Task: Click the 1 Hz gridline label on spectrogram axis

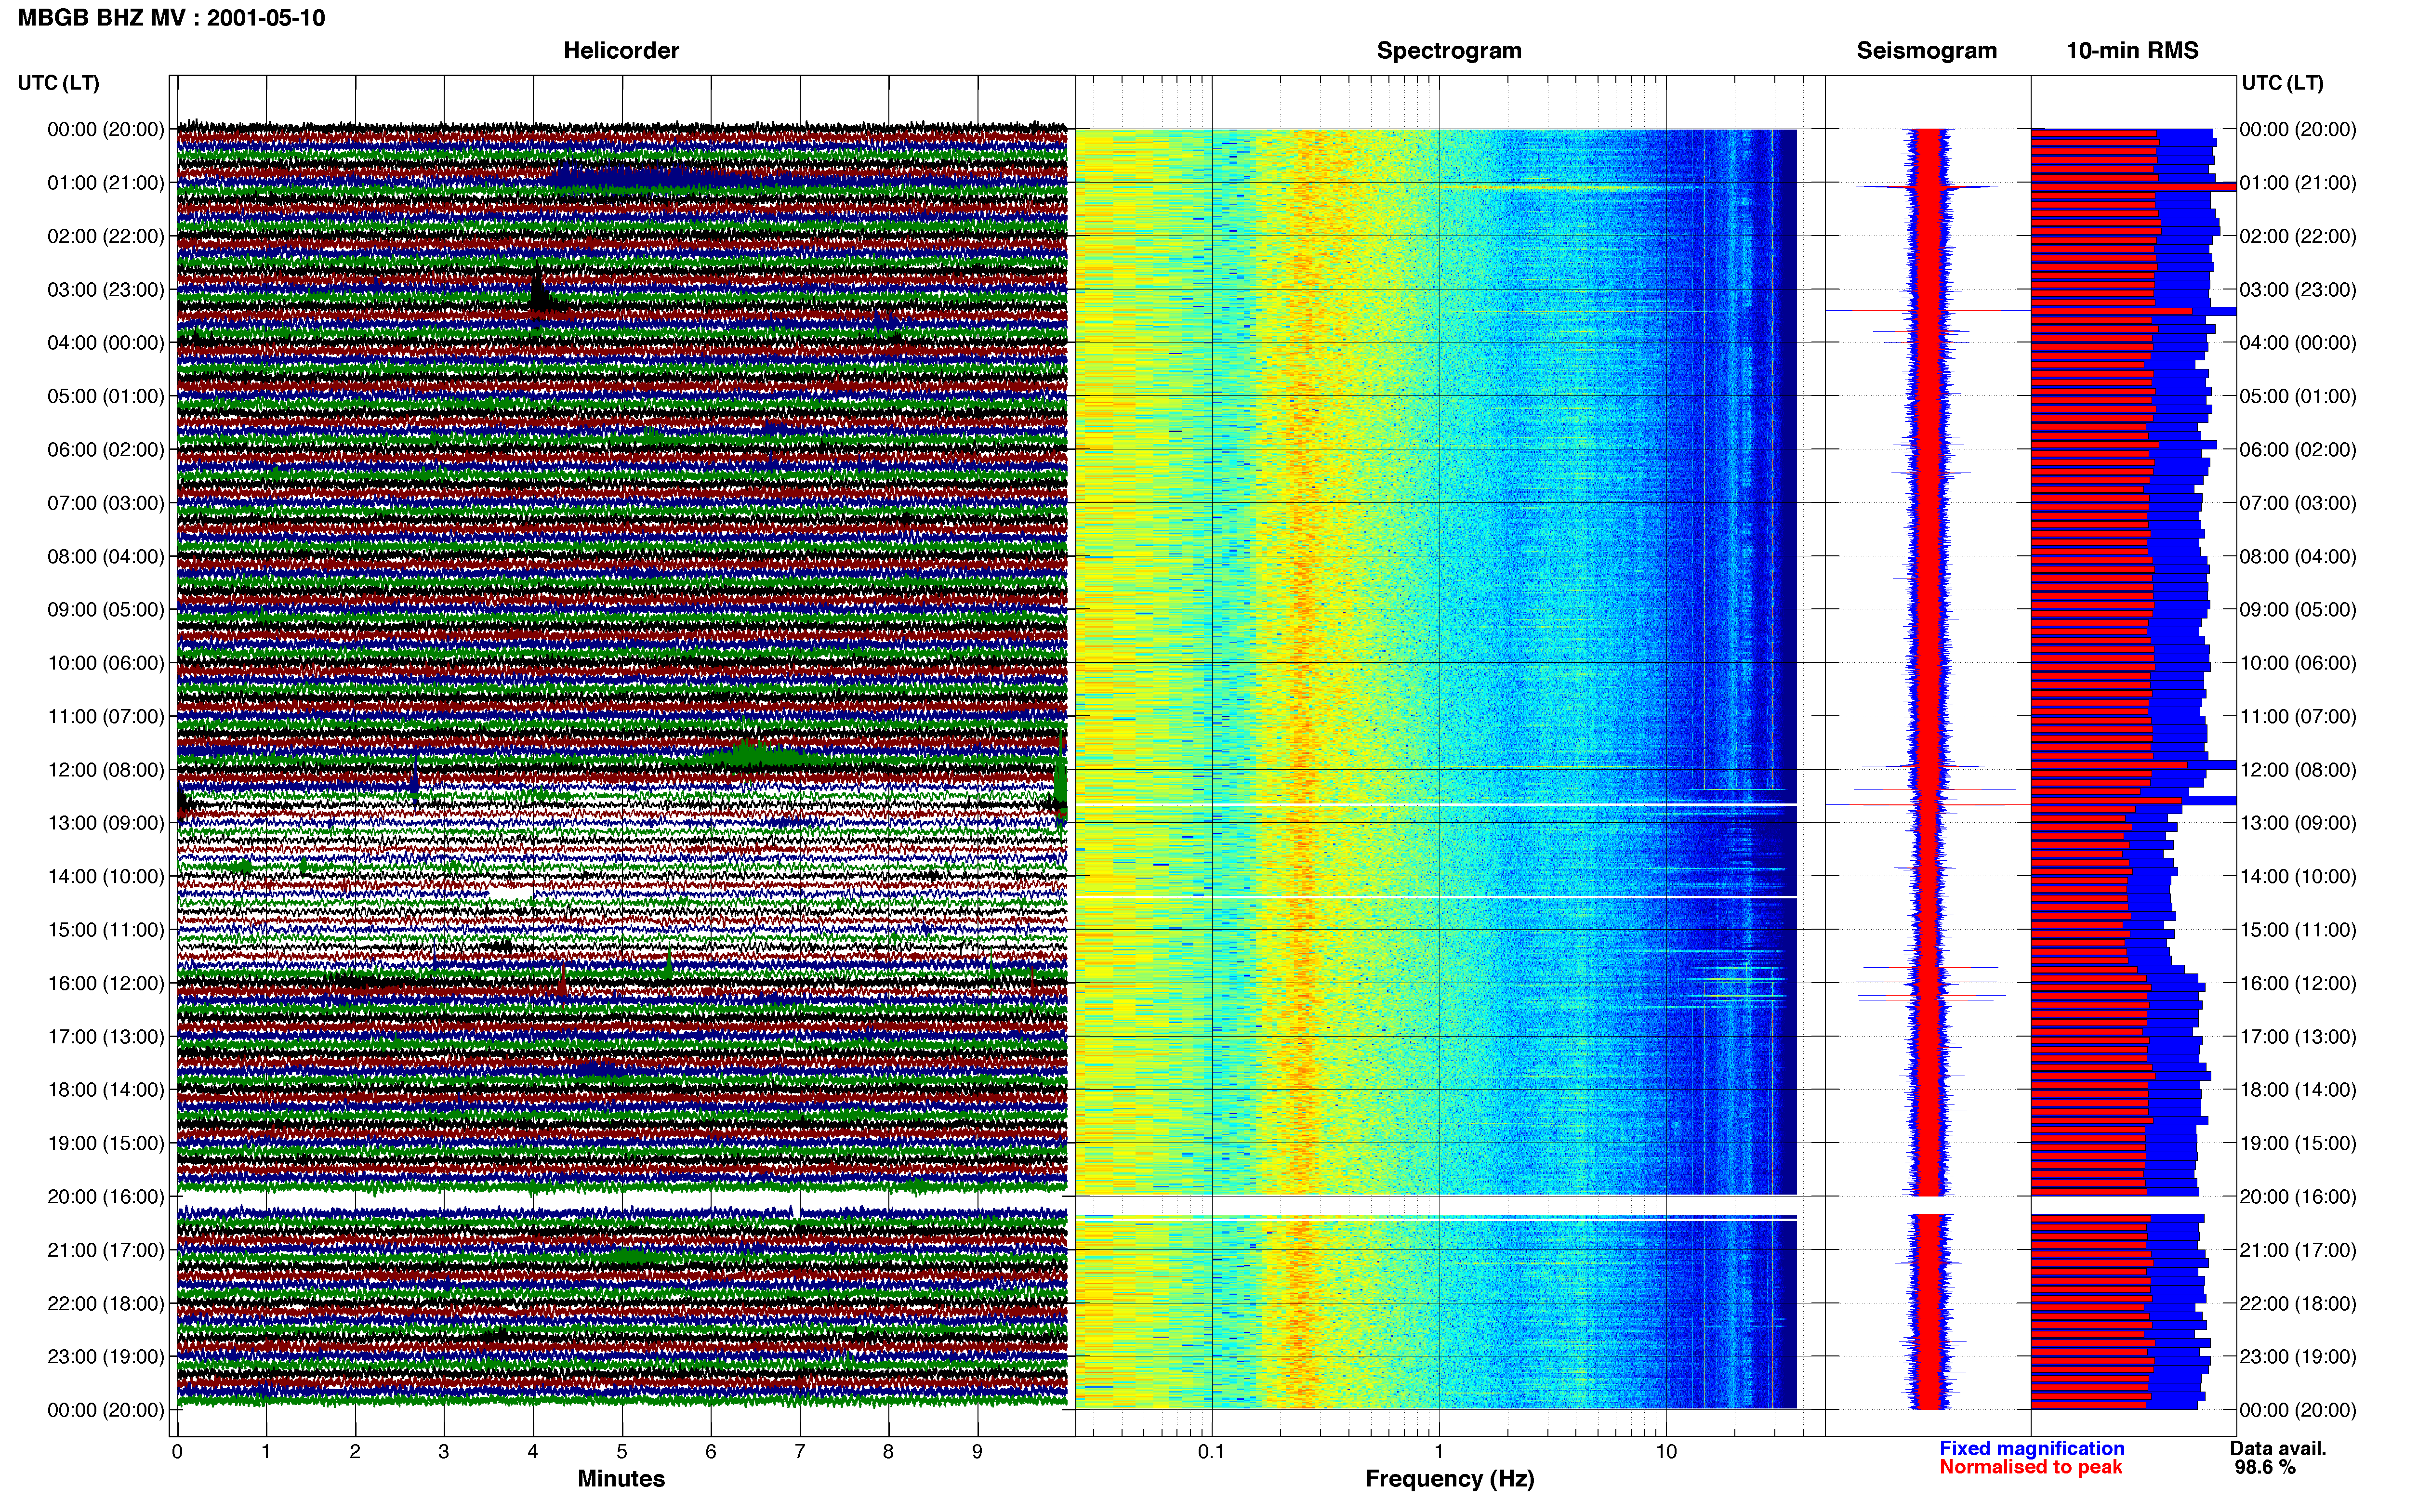Action: click(1438, 1452)
